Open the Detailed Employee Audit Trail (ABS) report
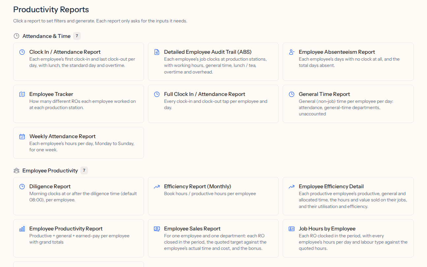The height and width of the screenshot is (267, 427). click(213, 62)
